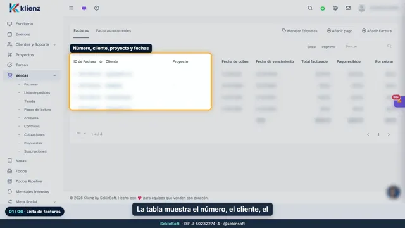This screenshot has width=405, height=228.
Task: Sort by Fecha de vencimiento column
Action: click(275, 61)
